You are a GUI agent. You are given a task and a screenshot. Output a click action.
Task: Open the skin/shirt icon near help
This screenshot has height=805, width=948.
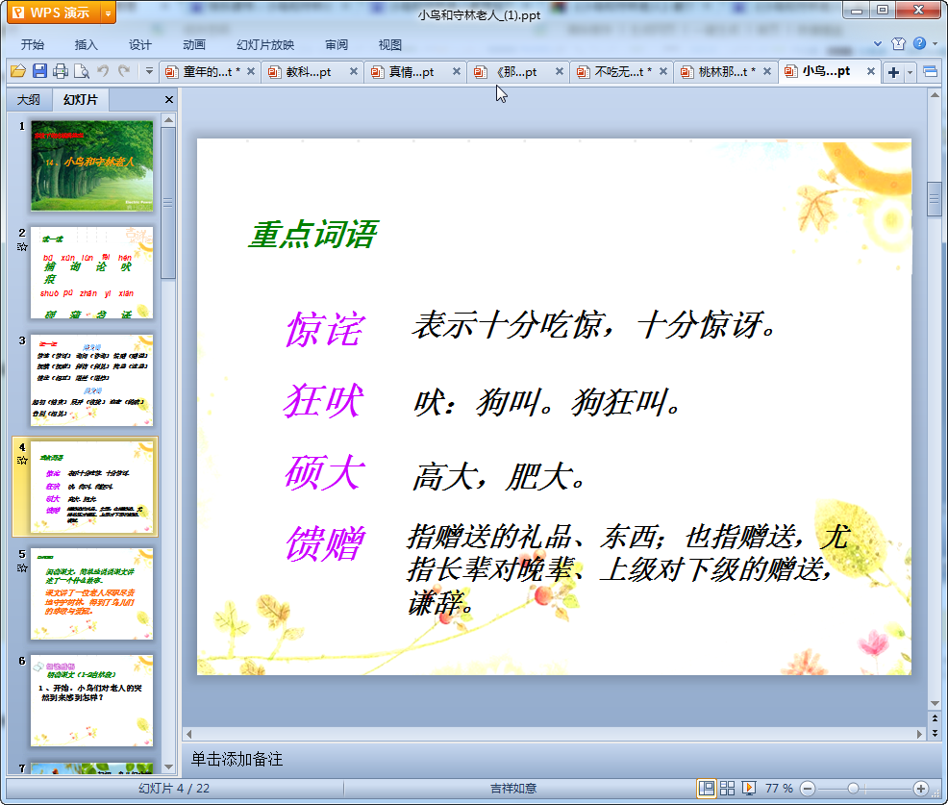tap(898, 43)
